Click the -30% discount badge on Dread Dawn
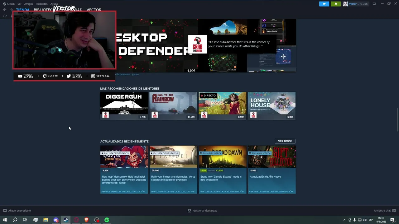The width and height of the screenshot is (399, 224). click(203, 170)
